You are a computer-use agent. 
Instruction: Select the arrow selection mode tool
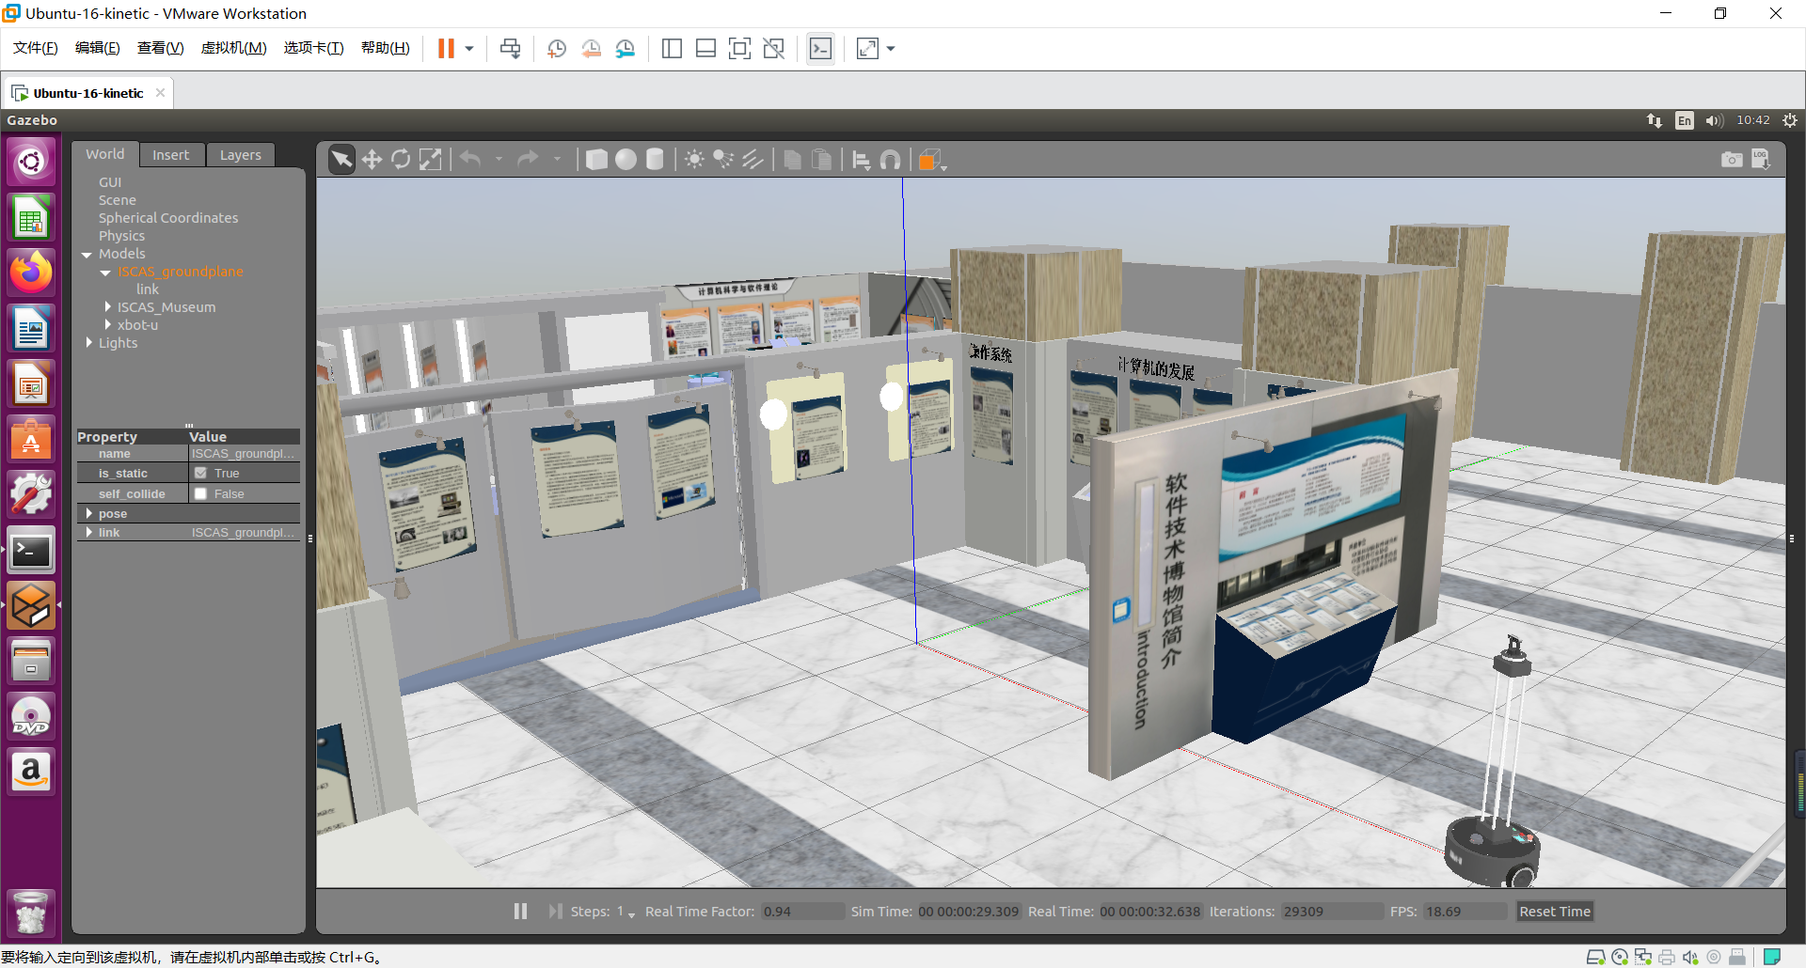(341, 160)
